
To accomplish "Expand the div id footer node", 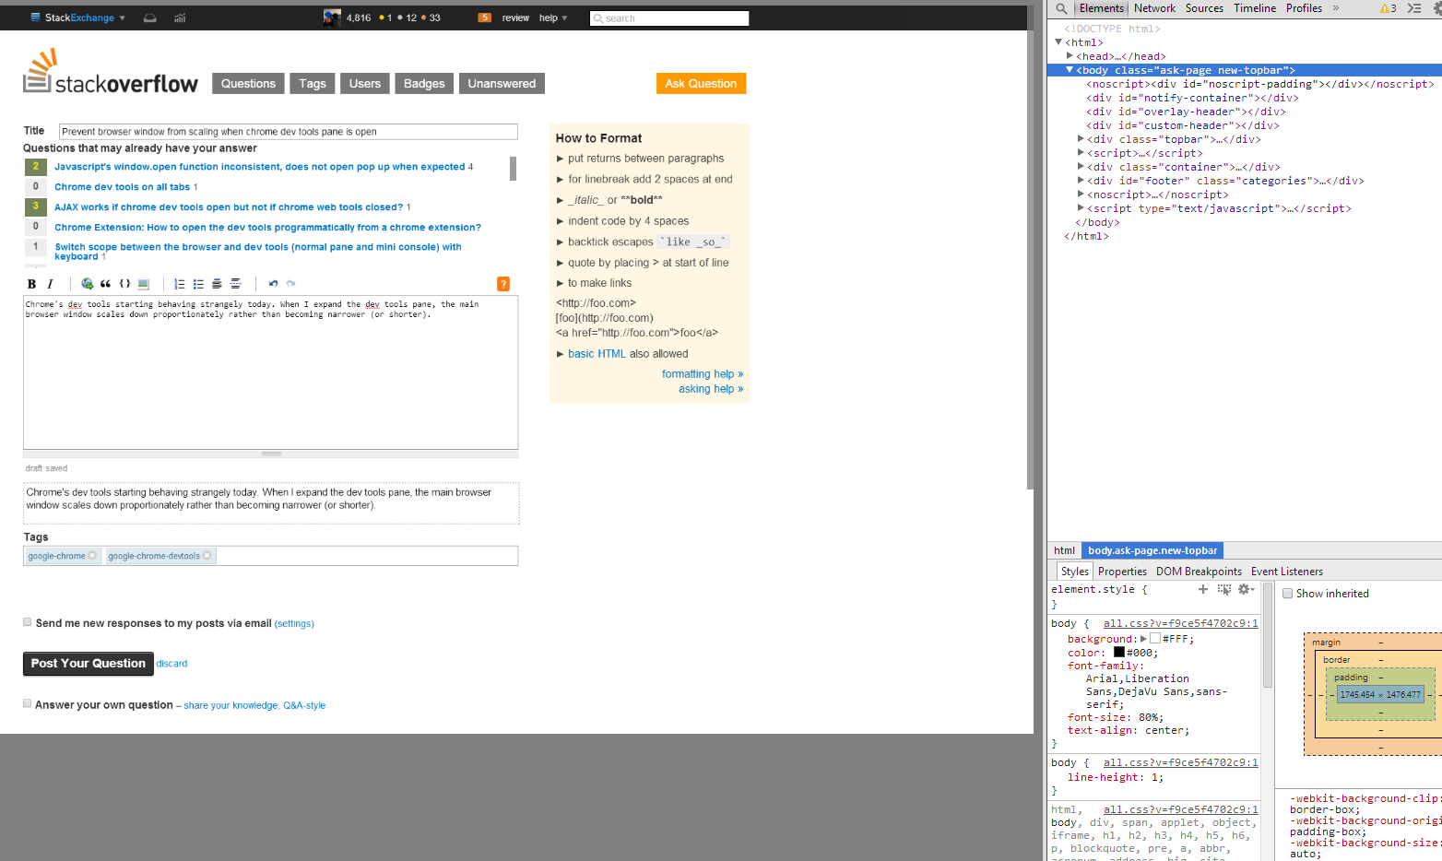I will tap(1081, 181).
